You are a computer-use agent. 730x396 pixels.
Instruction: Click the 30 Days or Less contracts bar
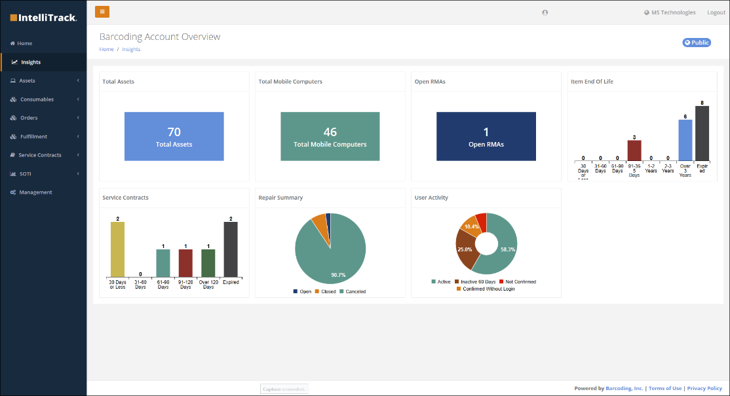coord(117,249)
